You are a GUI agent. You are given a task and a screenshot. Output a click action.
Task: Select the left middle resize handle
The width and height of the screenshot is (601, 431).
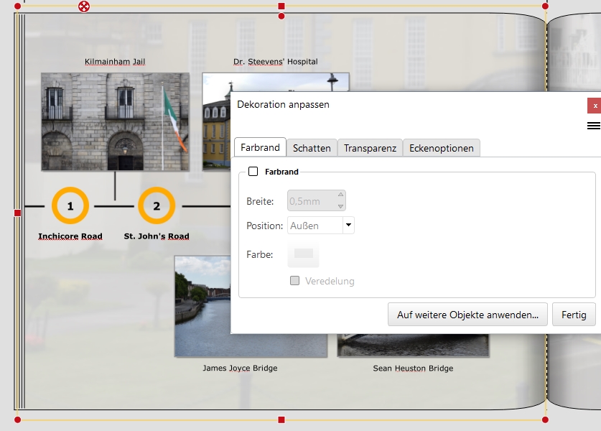pyautogui.click(x=18, y=213)
